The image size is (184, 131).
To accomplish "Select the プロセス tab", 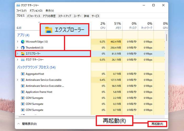I will click(21, 16).
